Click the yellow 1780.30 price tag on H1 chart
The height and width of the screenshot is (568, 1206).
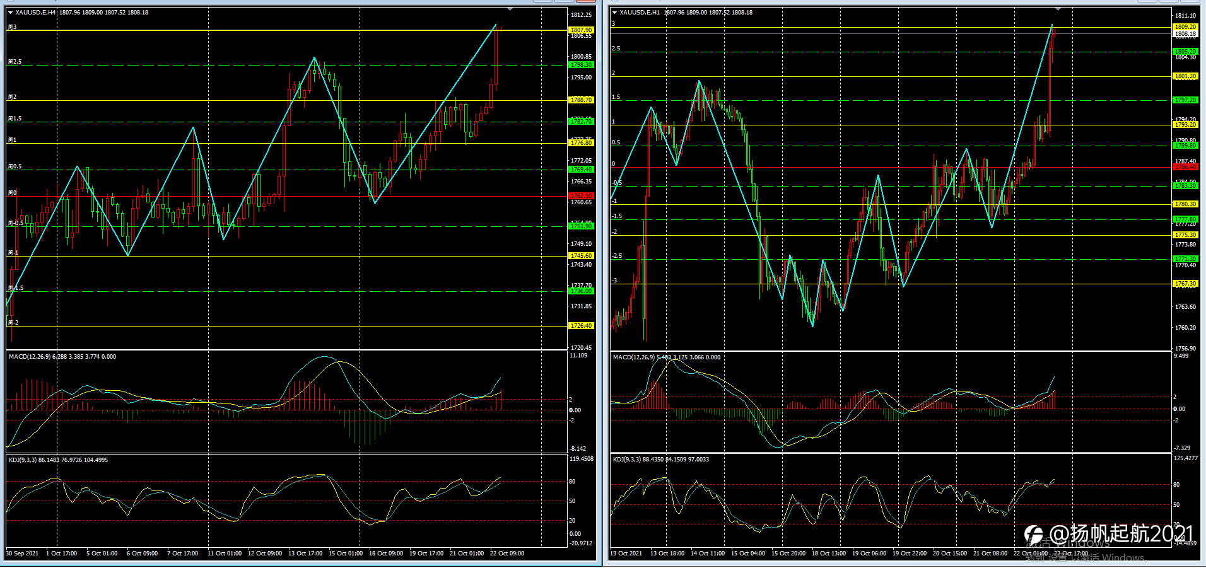(x=1185, y=204)
